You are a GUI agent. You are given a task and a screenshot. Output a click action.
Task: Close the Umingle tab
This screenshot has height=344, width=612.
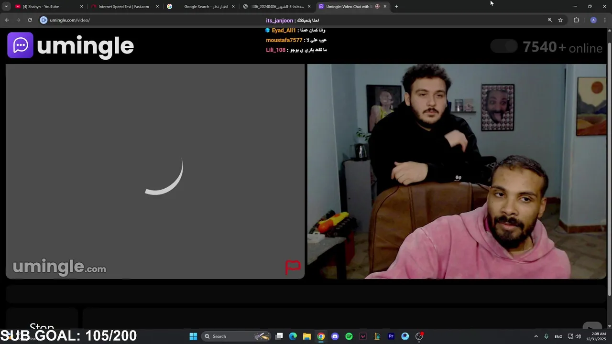pos(385,7)
